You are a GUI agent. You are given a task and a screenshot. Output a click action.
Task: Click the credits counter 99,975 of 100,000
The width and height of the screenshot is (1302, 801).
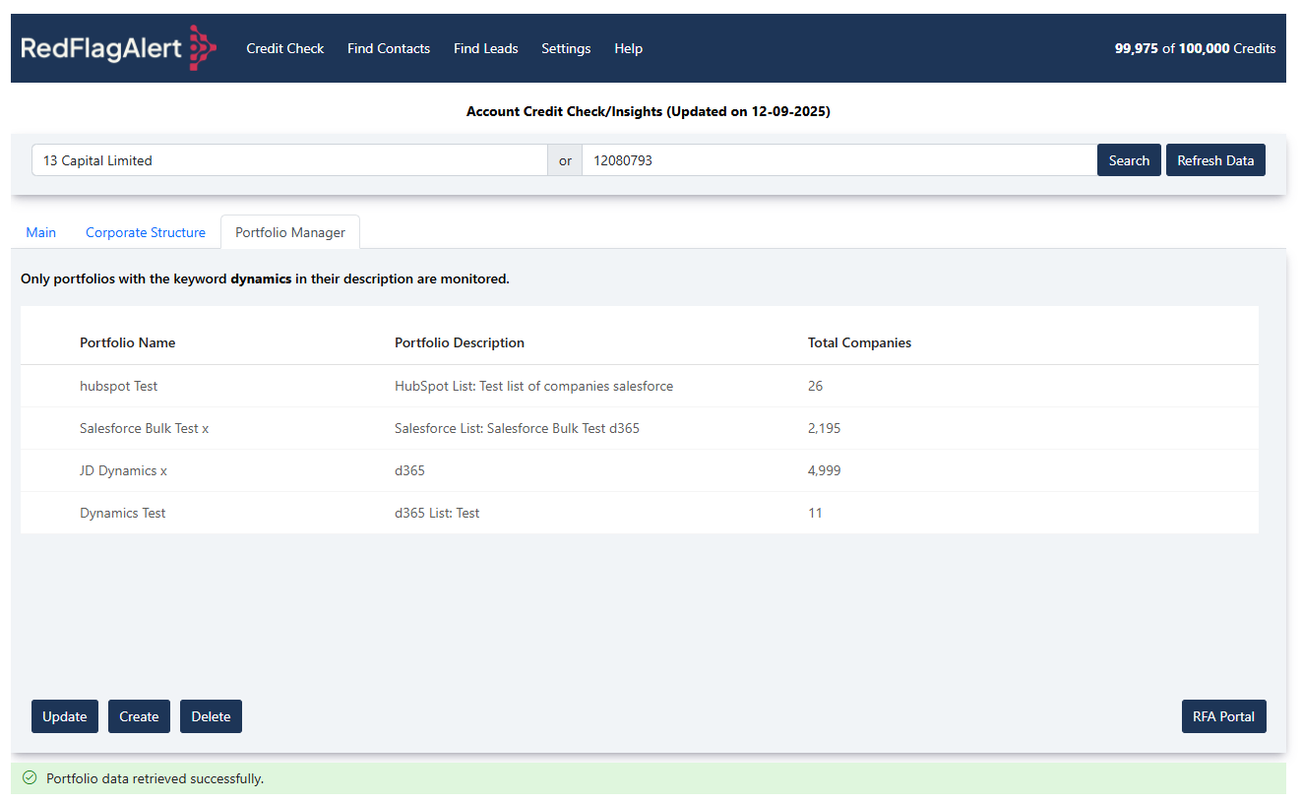click(x=1195, y=48)
